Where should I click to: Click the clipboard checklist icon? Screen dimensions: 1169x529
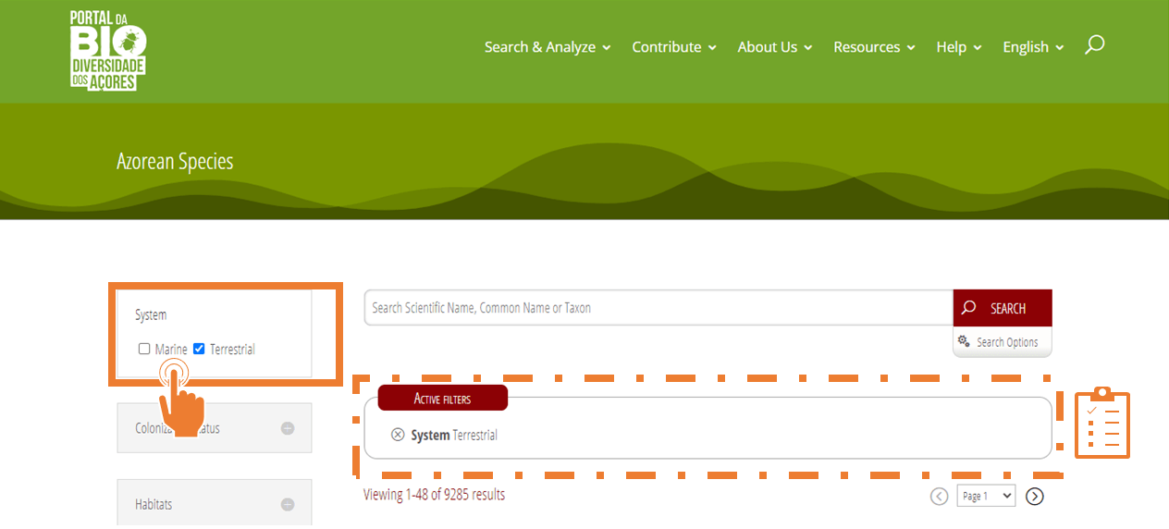tap(1101, 424)
